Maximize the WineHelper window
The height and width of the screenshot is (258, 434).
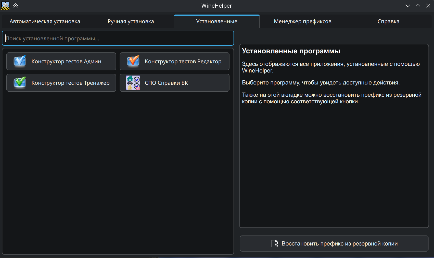418,6
